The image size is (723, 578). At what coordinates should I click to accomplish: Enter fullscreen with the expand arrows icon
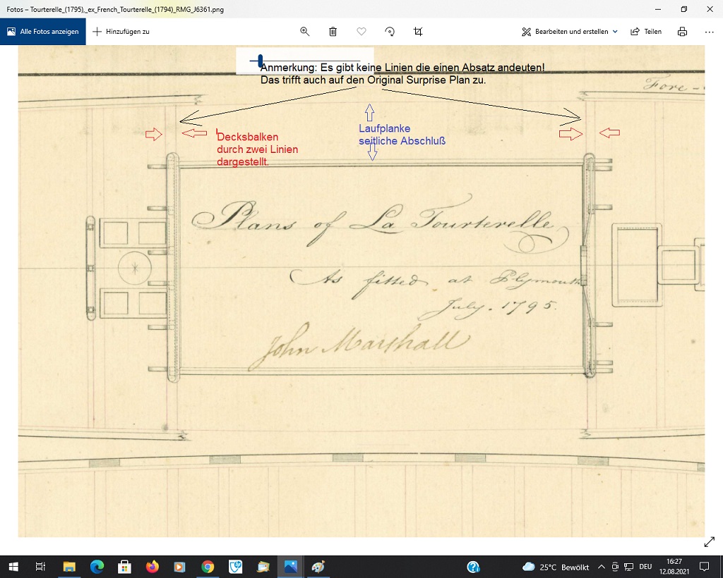tap(710, 542)
